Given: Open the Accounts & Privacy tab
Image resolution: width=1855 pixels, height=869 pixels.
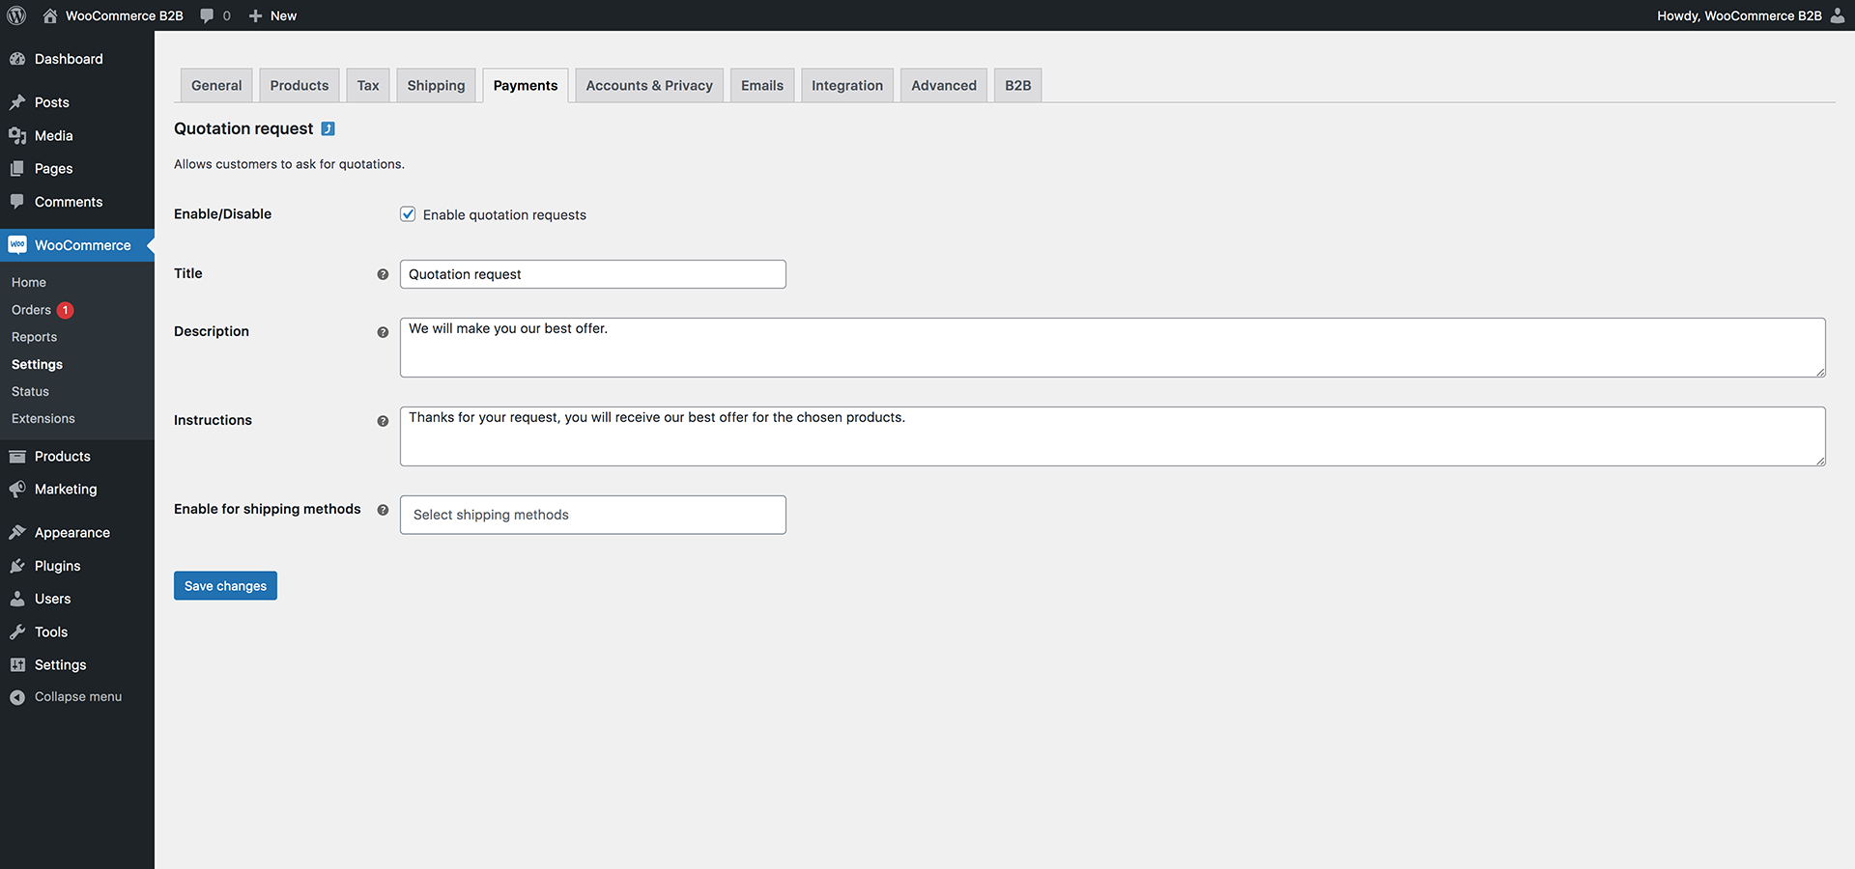Looking at the screenshot, I should (649, 85).
